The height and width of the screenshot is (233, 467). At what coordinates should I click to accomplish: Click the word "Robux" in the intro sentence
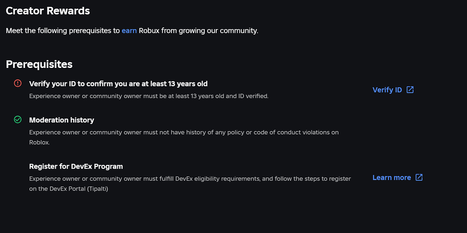click(149, 31)
